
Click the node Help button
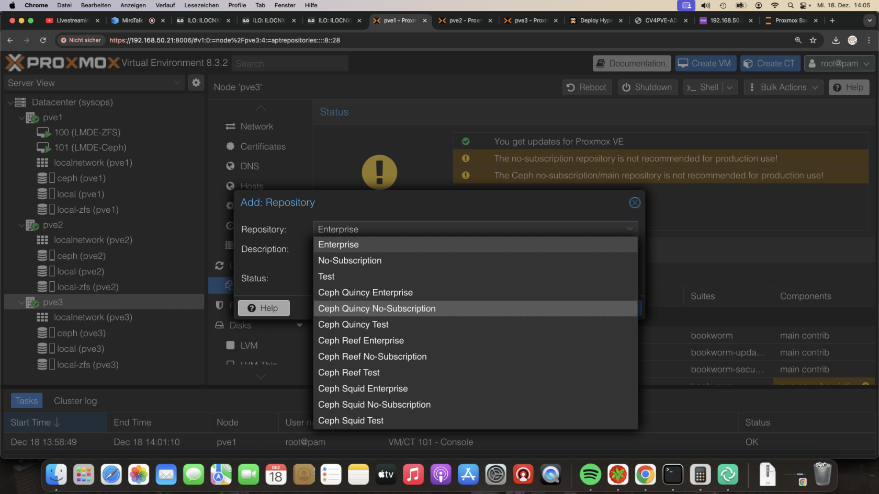(x=849, y=87)
